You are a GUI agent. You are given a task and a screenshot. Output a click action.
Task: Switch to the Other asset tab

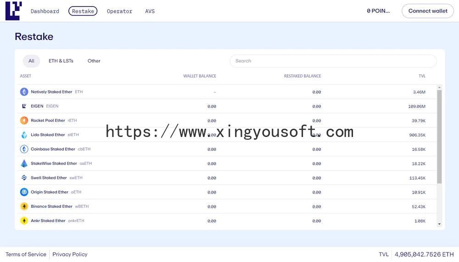click(x=94, y=61)
